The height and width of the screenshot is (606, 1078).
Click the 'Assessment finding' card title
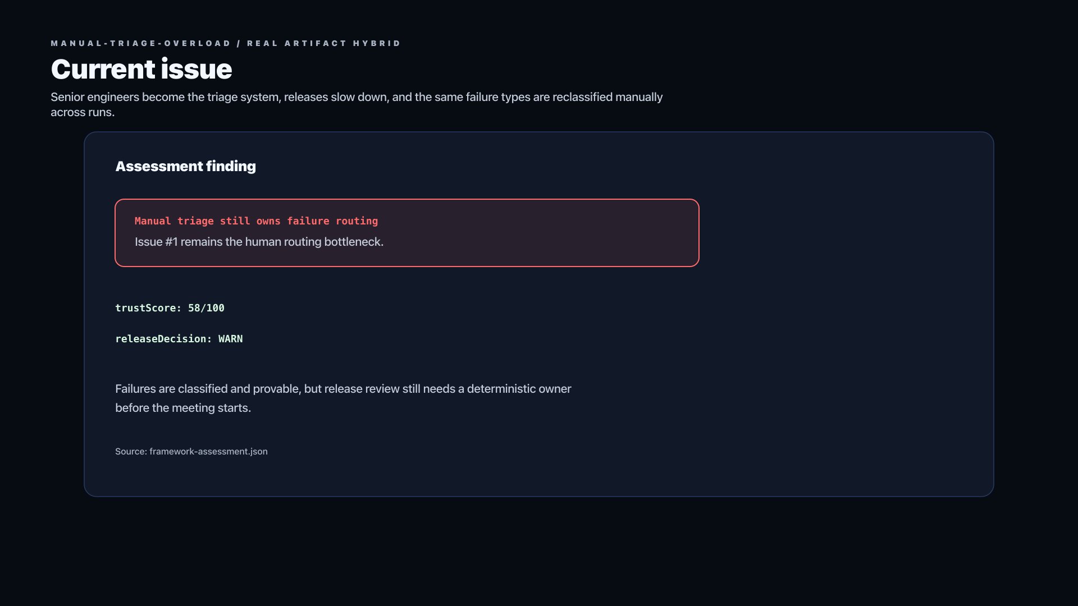pyautogui.click(x=185, y=166)
